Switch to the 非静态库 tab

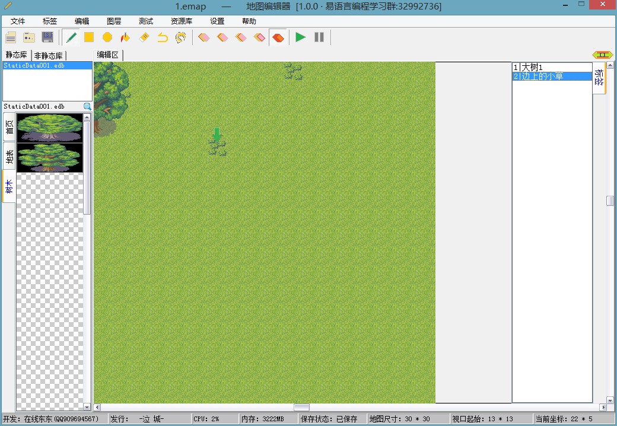click(x=49, y=55)
